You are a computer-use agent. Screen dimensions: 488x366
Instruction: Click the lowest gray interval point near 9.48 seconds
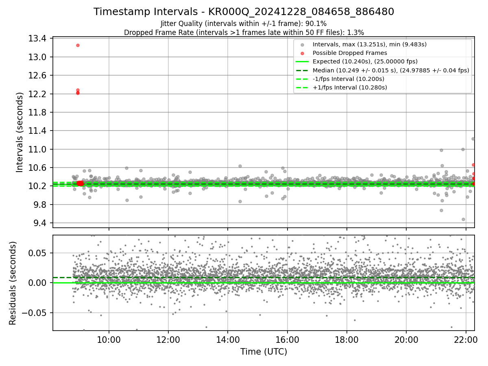(x=463, y=219)
